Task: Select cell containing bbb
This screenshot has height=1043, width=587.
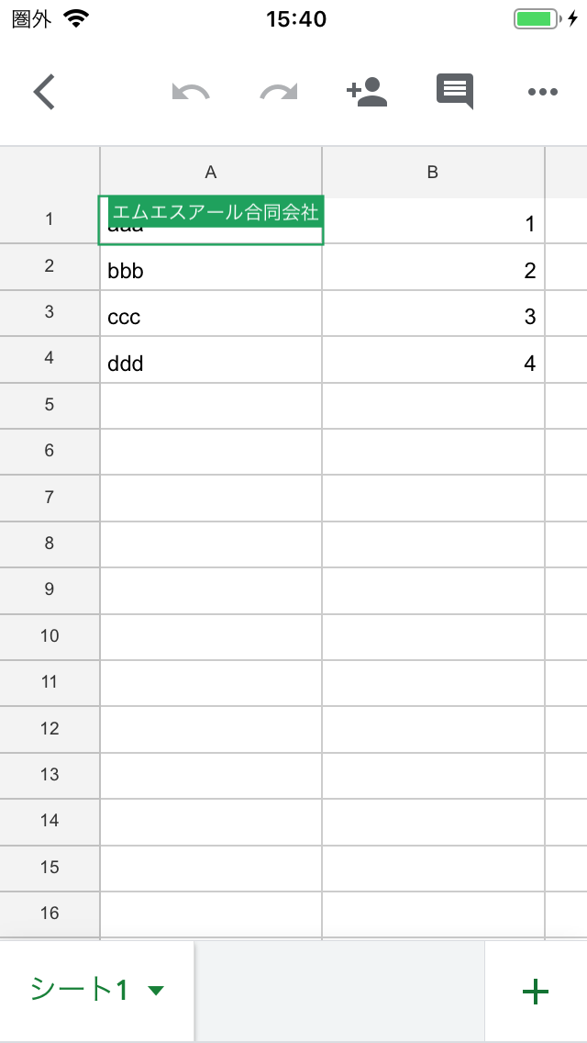Action: [211, 271]
